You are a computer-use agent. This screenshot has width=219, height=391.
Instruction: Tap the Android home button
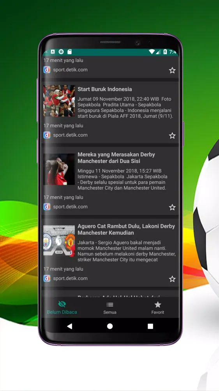click(x=110, y=326)
